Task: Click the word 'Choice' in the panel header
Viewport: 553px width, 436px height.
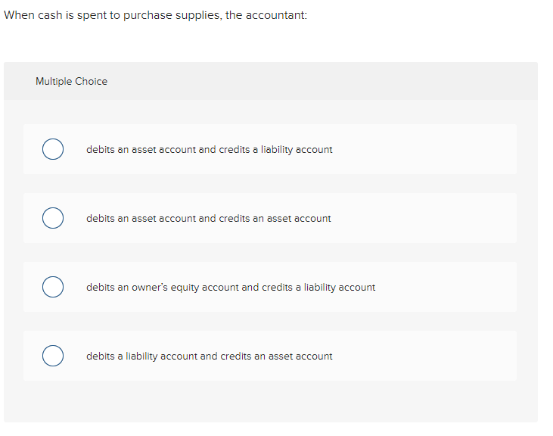Action: (x=91, y=81)
